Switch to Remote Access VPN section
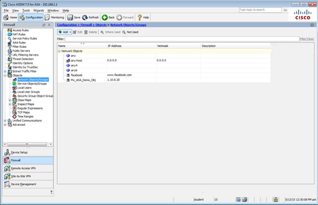Viewport: 318px width, 205px height. (x=24, y=168)
